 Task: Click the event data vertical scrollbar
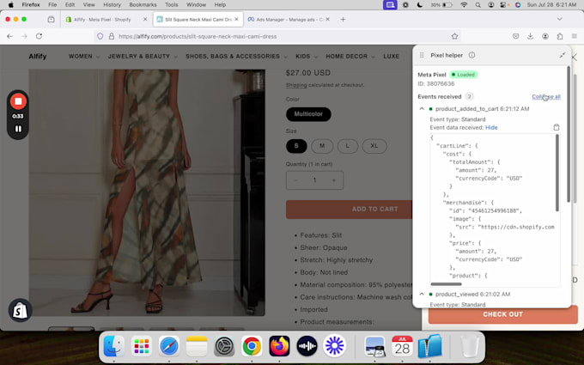tap(557, 173)
